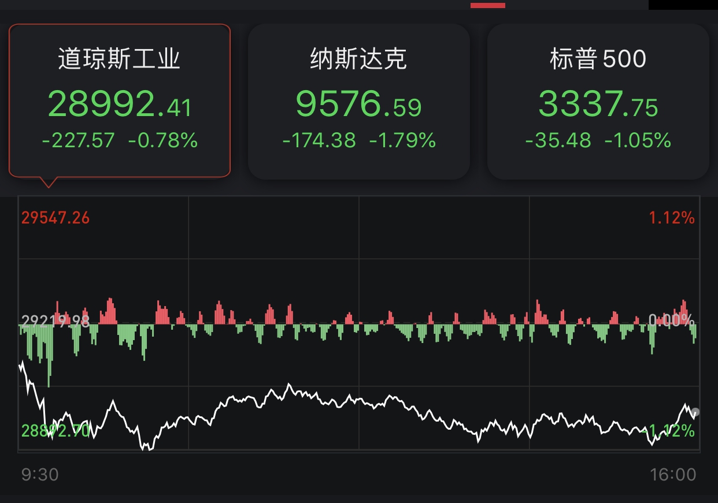Viewport: 718px width, 503px height.
Task: Click the Dow percent change -0.78%
Action: pos(163,140)
